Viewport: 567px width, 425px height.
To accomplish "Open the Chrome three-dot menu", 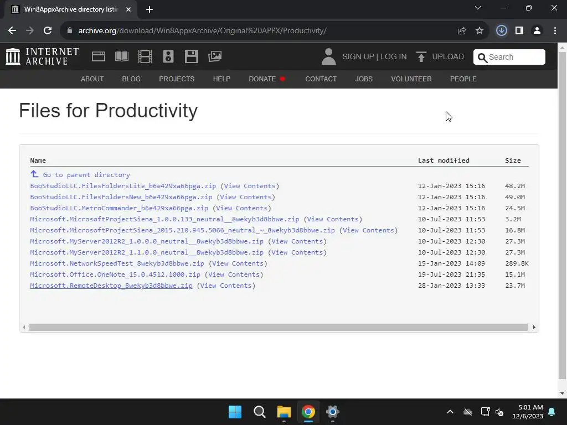I will coord(555,31).
